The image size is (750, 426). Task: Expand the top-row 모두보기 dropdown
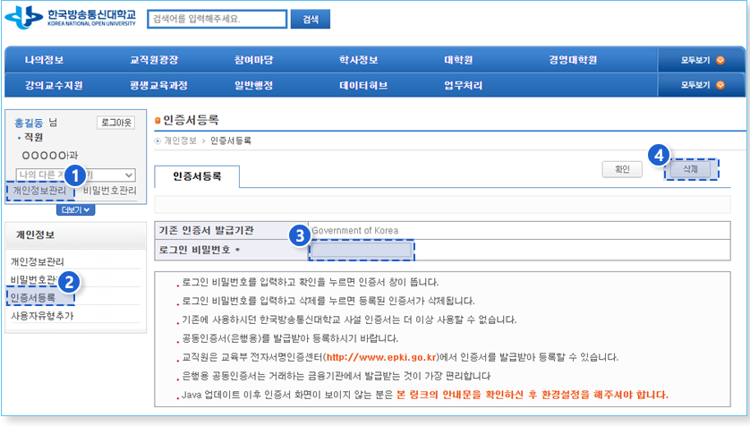click(x=702, y=60)
